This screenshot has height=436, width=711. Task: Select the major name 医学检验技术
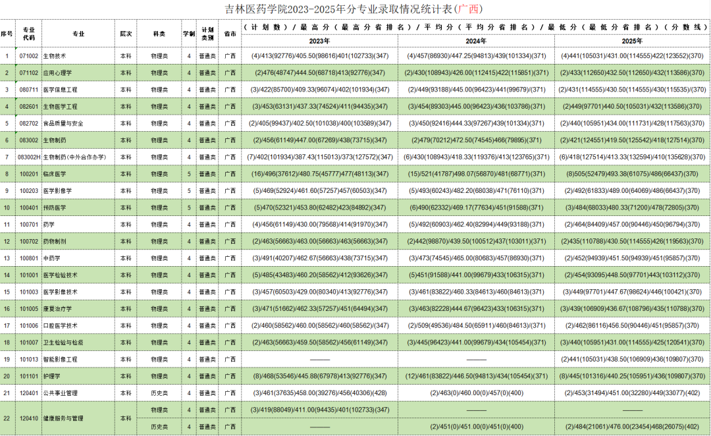pos(60,275)
